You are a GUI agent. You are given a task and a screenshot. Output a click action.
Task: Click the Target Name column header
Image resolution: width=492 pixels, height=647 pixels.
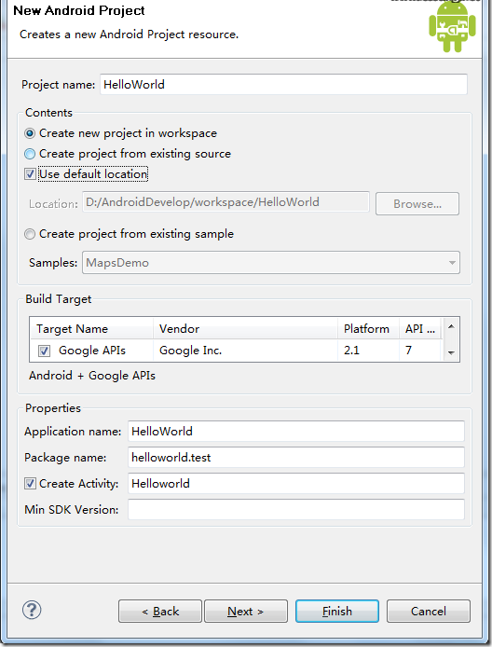click(x=91, y=329)
